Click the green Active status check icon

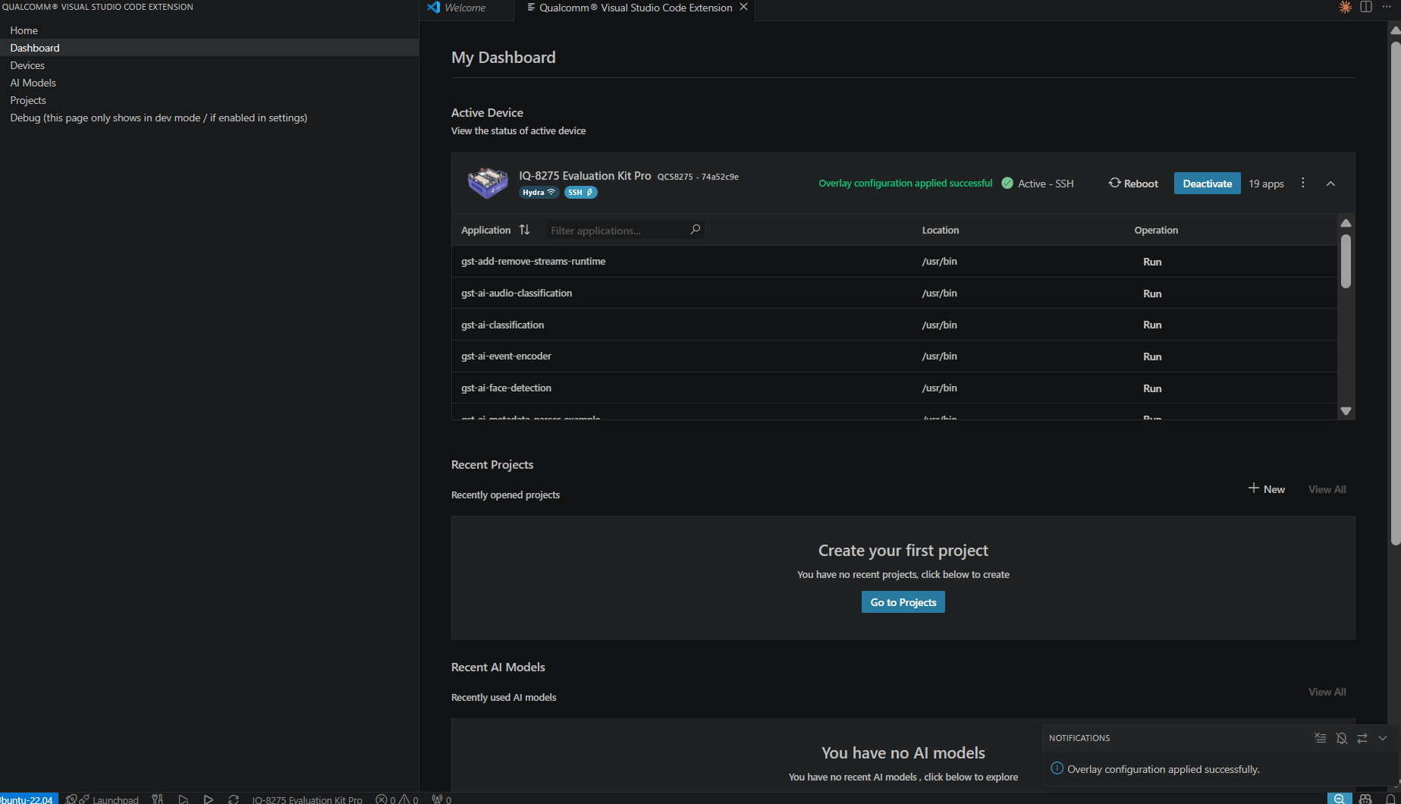pyautogui.click(x=1007, y=184)
